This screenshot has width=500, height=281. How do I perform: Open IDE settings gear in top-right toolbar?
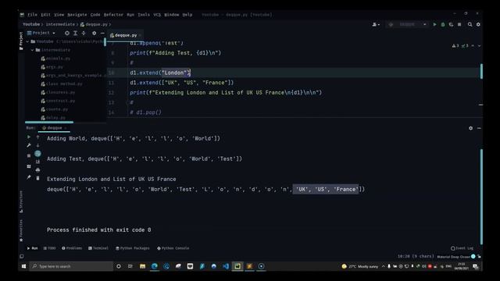click(x=478, y=24)
